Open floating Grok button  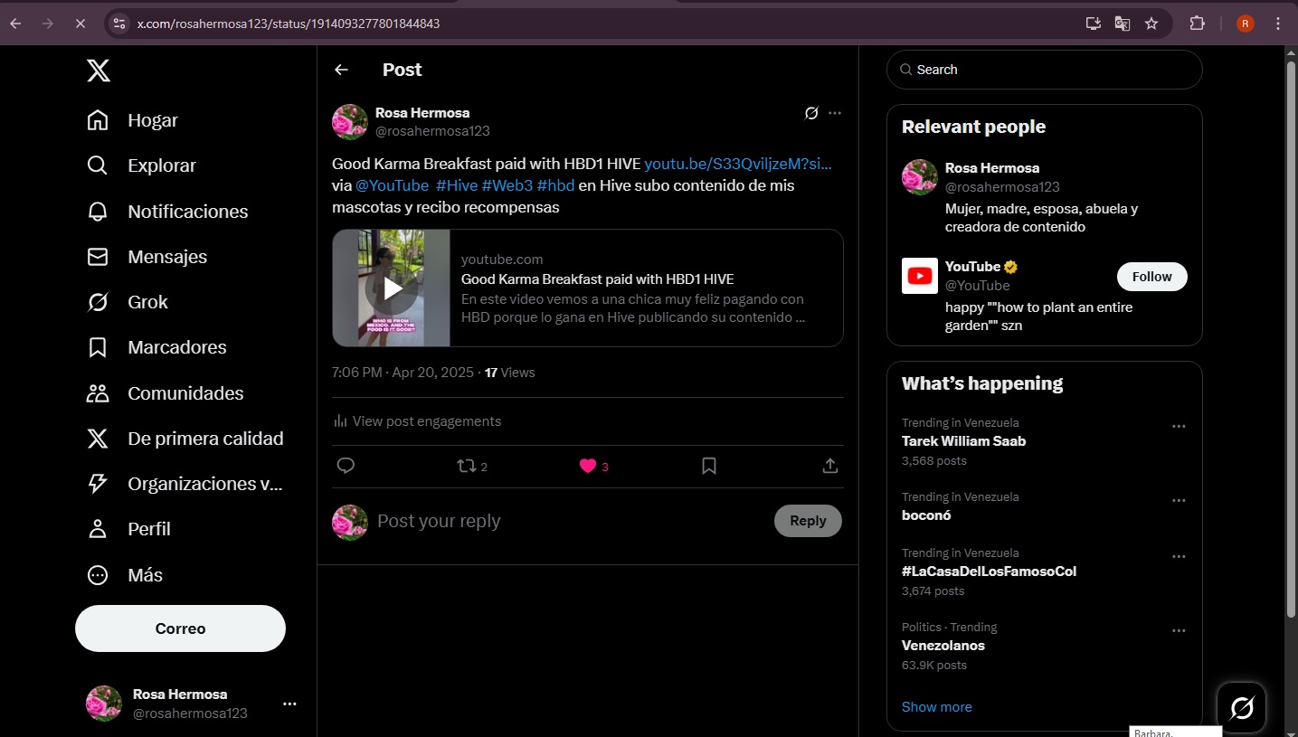click(x=1241, y=707)
